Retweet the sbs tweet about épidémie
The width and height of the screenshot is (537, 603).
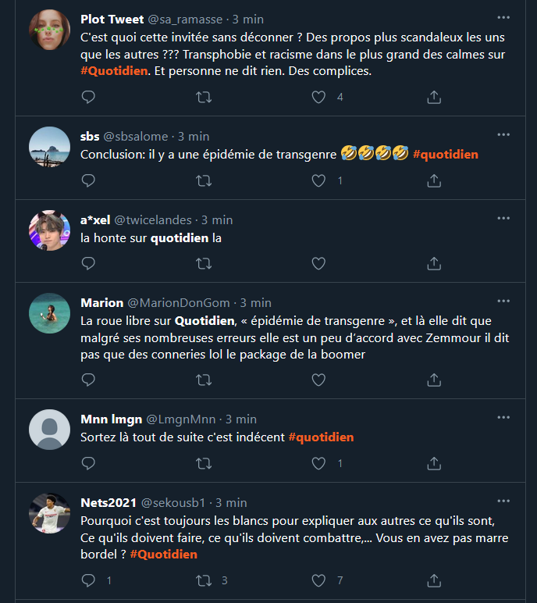tap(204, 180)
